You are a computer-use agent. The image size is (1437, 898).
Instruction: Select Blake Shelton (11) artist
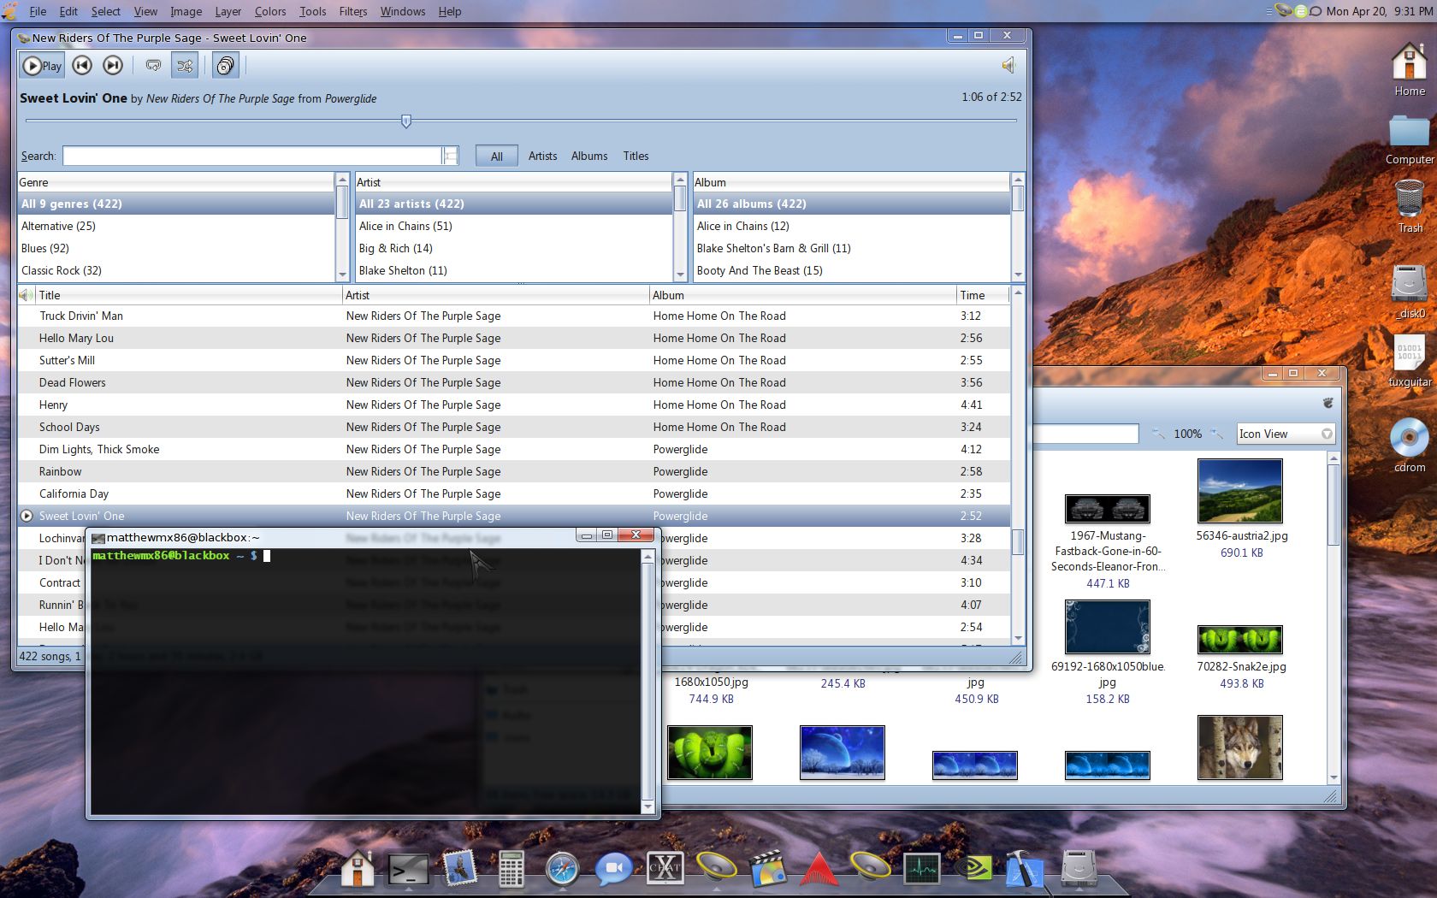point(514,271)
